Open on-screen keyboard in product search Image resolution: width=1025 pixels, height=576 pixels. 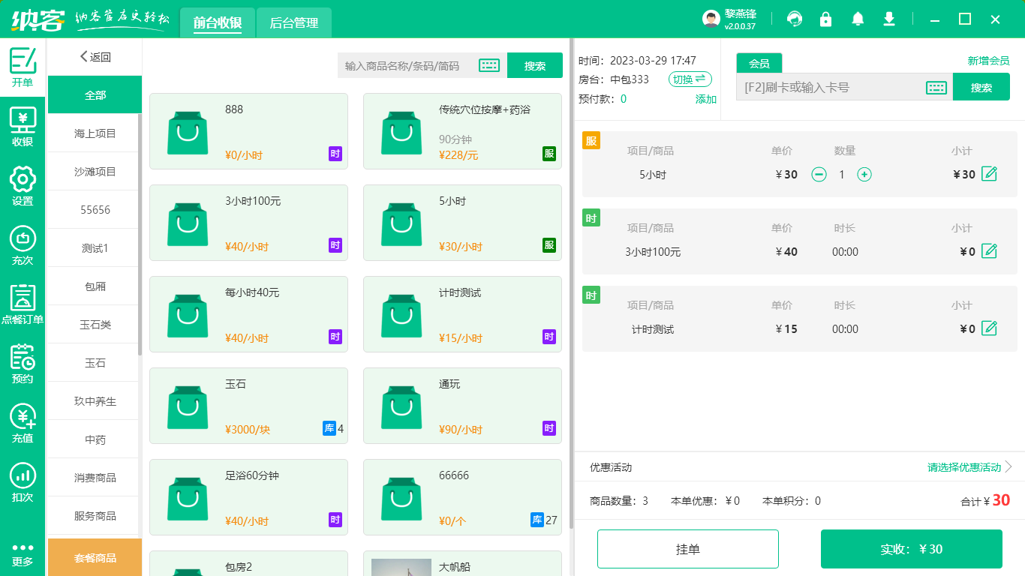click(x=489, y=66)
